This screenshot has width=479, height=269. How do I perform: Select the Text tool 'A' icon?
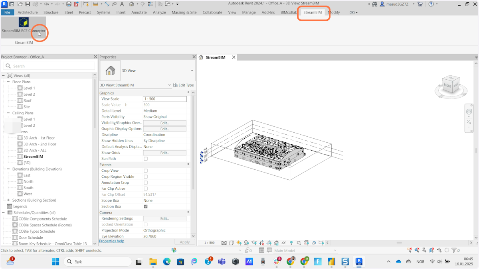(122, 4)
